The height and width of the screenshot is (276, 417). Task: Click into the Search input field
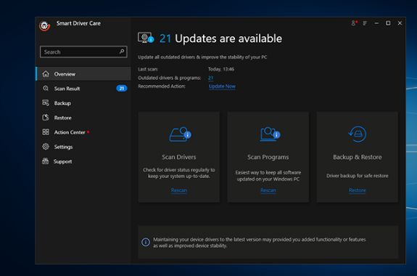tap(83, 52)
